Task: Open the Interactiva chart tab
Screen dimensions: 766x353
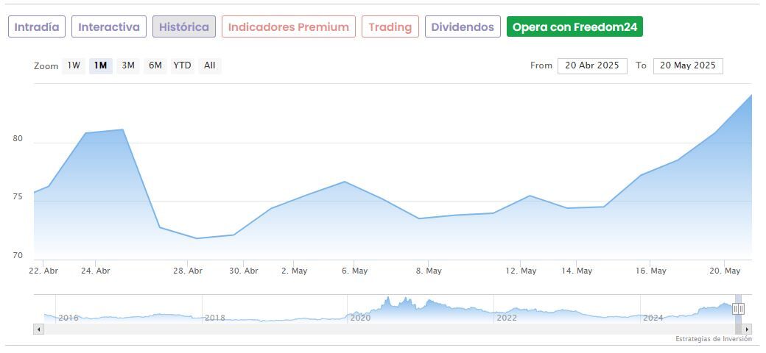Action: 109,27
